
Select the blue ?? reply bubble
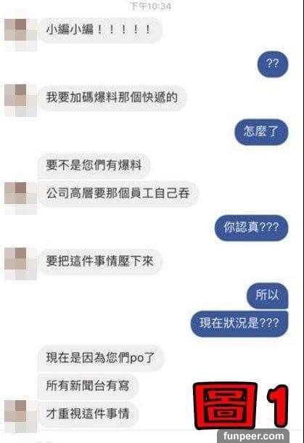(272, 64)
